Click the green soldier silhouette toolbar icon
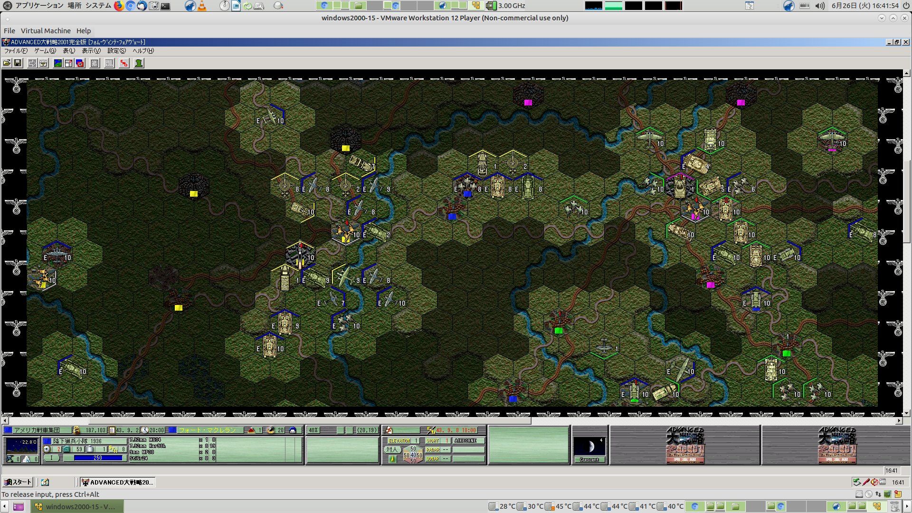Viewport: 912px width, 513px height. pyautogui.click(x=139, y=63)
